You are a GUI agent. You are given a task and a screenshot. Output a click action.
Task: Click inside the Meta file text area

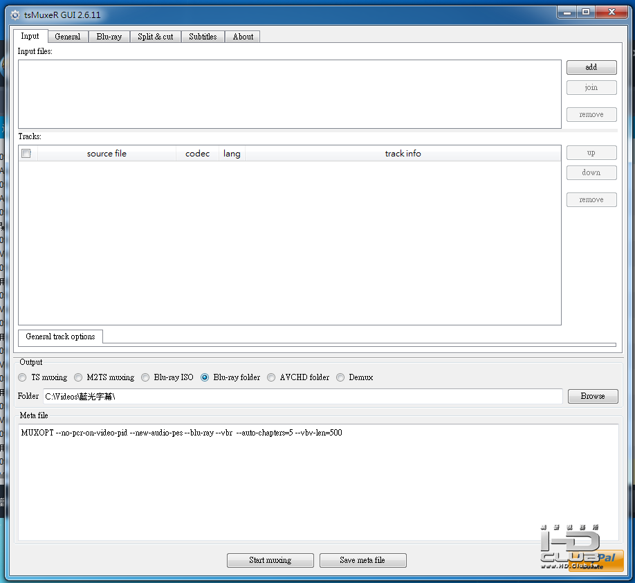coord(318,482)
